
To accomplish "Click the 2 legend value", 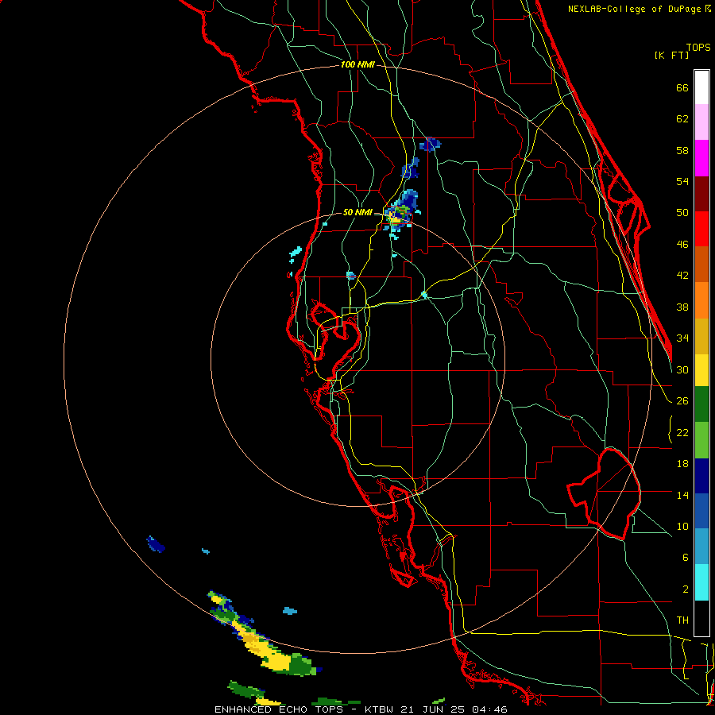I will coord(686,589).
